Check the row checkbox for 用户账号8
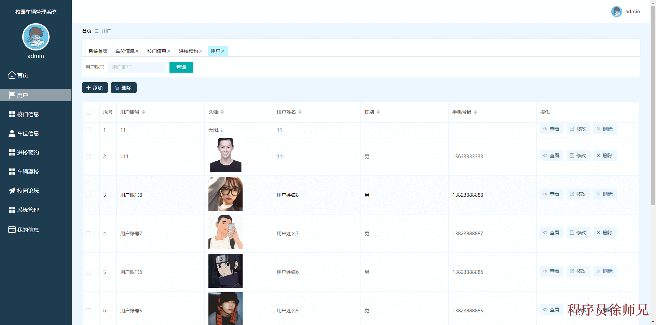Screen dimensions: 656x325 89,195
